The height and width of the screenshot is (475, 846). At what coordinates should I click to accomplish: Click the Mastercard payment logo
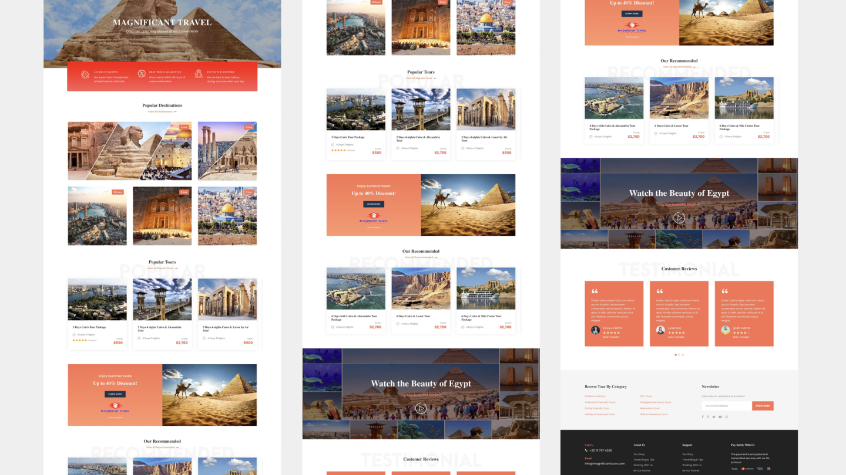pyautogui.click(x=747, y=469)
